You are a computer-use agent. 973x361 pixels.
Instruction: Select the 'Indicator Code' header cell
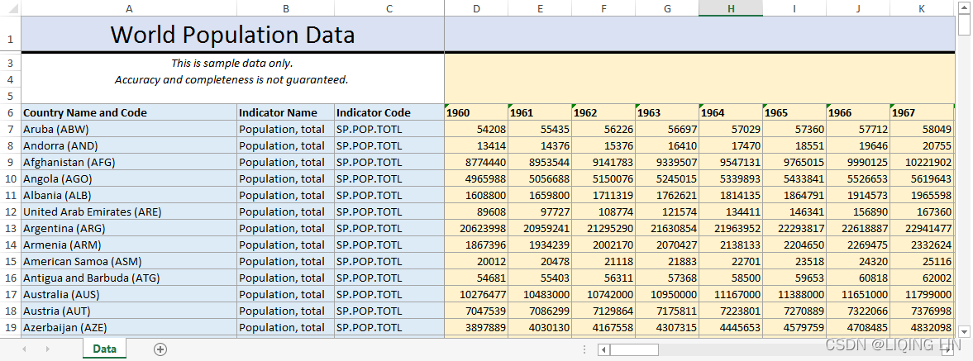click(389, 112)
